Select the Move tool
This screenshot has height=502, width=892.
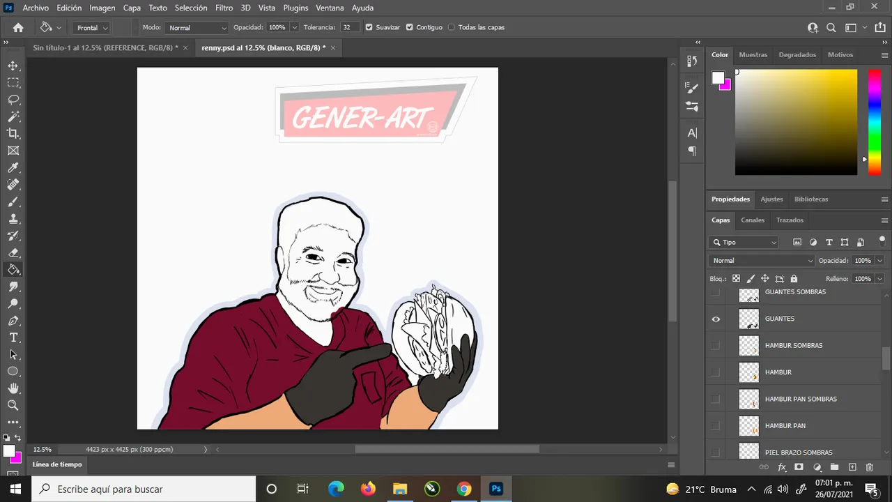13,66
